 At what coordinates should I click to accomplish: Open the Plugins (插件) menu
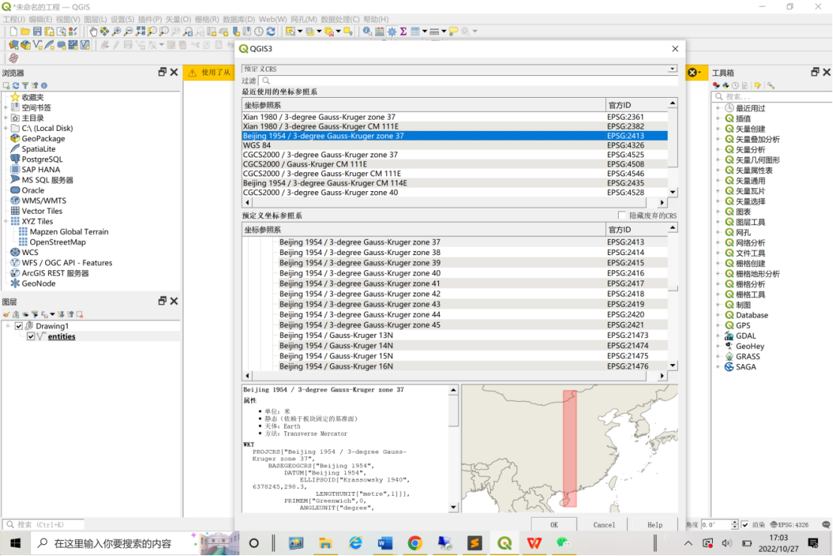(150, 19)
